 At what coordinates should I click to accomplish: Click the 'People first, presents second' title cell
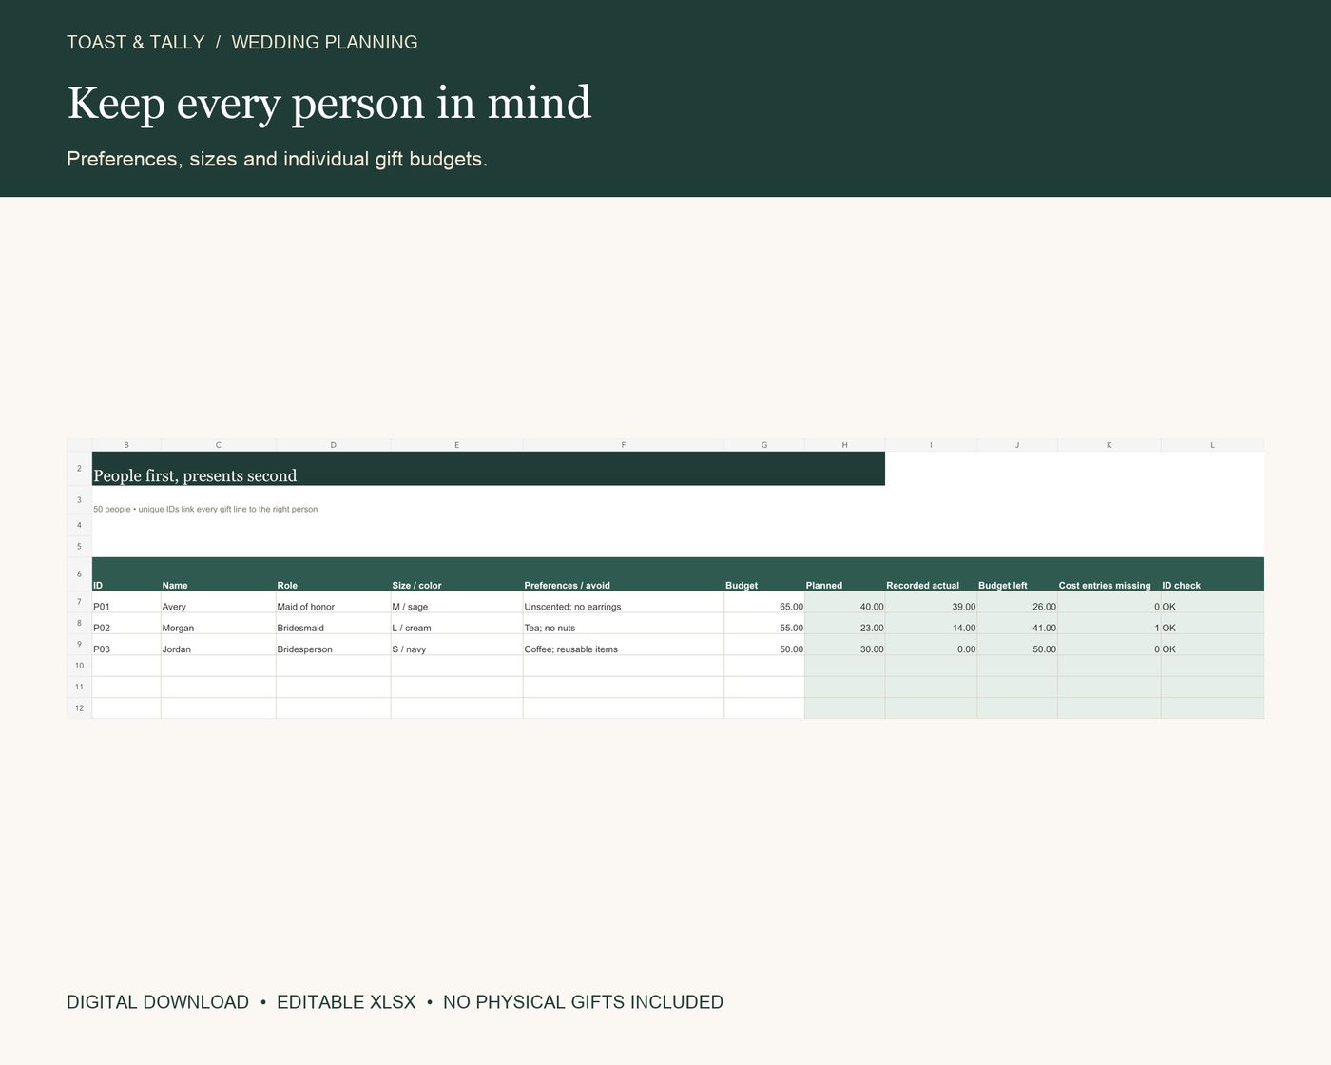pos(489,469)
